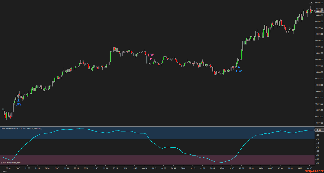Click the blue DW up-arrow near 20:45
The height and width of the screenshot is (173, 324).
click(x=18, y=101)
